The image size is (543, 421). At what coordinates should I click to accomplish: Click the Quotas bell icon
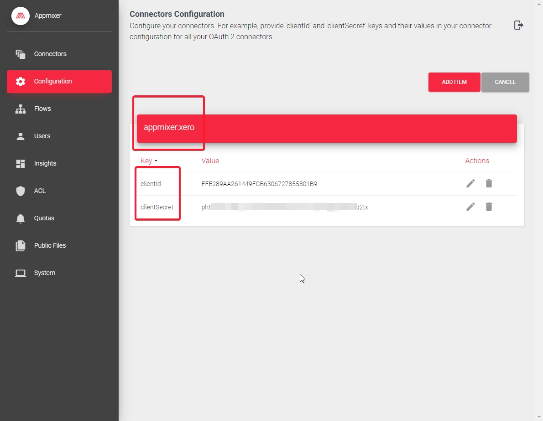point(21,218)
